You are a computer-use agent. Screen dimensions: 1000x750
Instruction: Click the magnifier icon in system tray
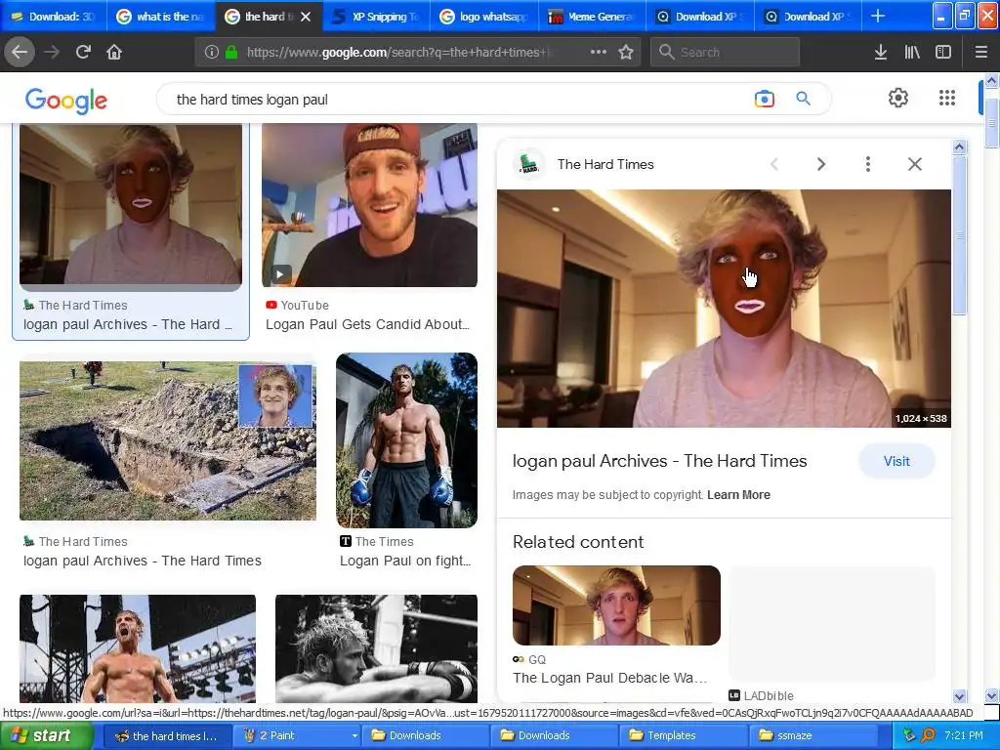pyautogui.click(x=928, y=735)
